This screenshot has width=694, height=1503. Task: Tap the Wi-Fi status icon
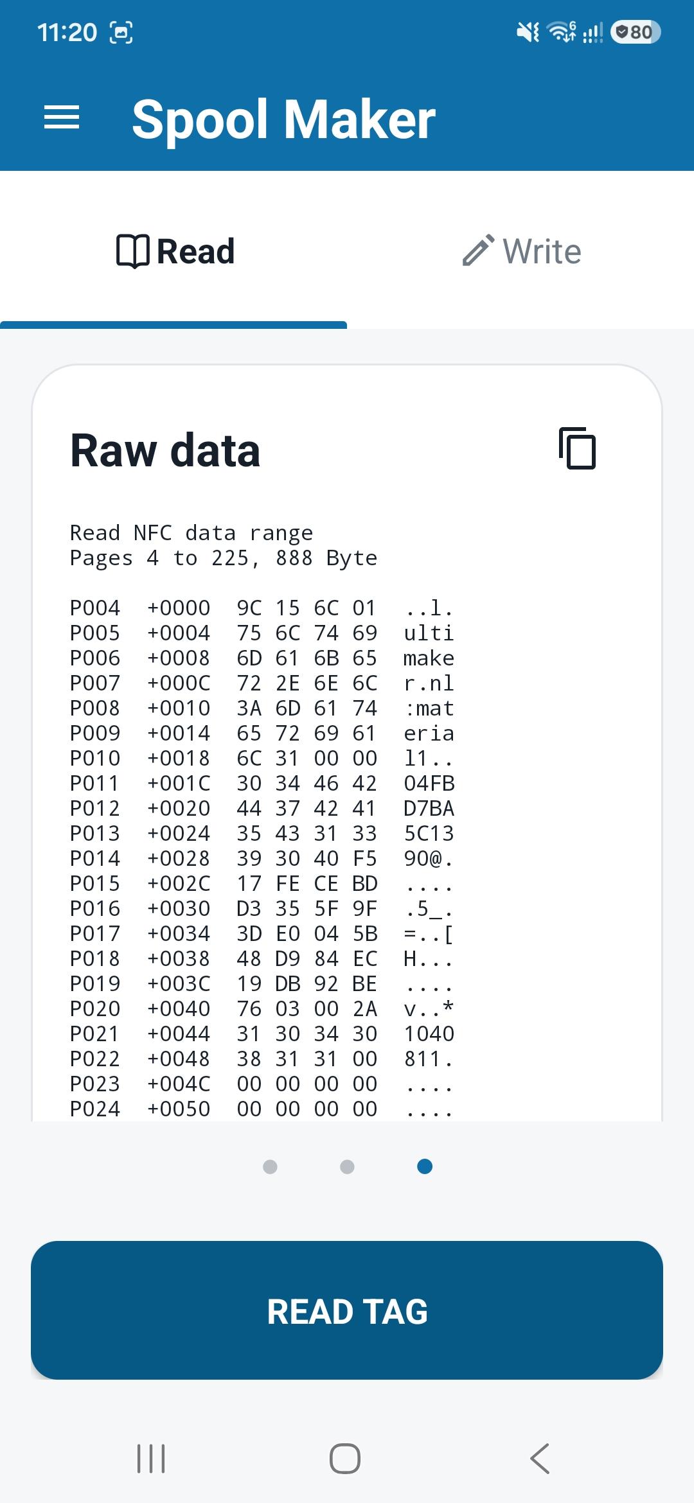(x=562, y=31)
